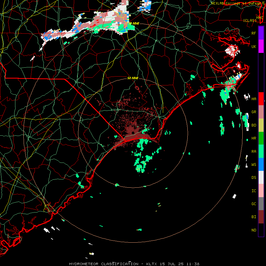Click the GC ground clutter gray swatch
The height and width of the screenshot is (266, 266).
(x=261, y=204)
